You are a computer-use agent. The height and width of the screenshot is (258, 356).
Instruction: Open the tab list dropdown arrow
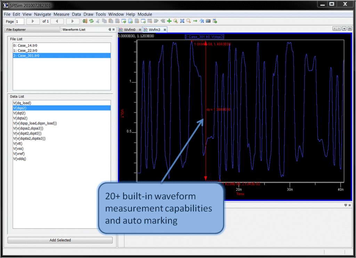click(344, 29)
